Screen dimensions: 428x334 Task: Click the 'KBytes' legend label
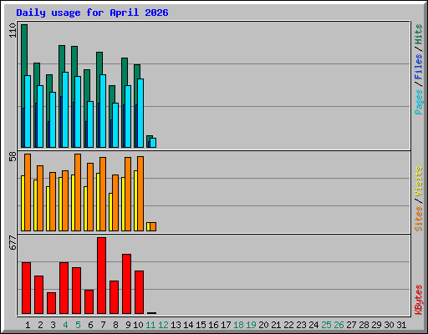419,300
